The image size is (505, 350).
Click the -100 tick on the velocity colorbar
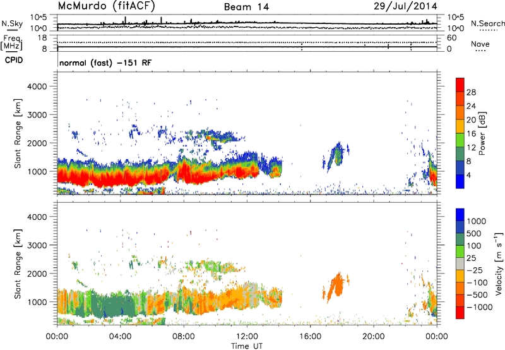tap(477, 282)
